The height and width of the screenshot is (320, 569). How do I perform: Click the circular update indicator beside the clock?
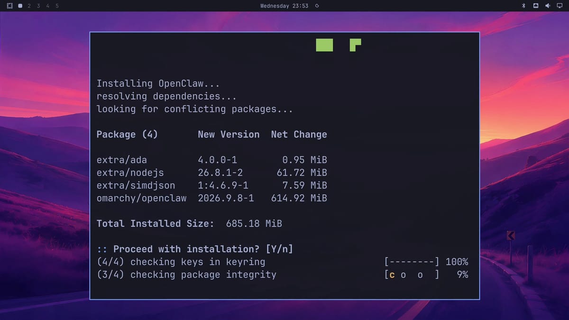(x=317, y=6)
